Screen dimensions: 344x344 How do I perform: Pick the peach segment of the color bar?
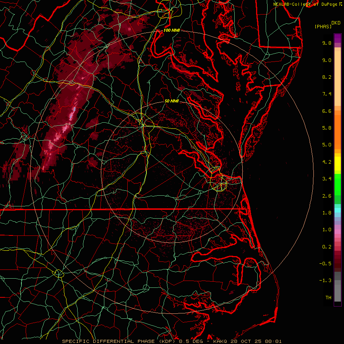click(x=338, y=78)
